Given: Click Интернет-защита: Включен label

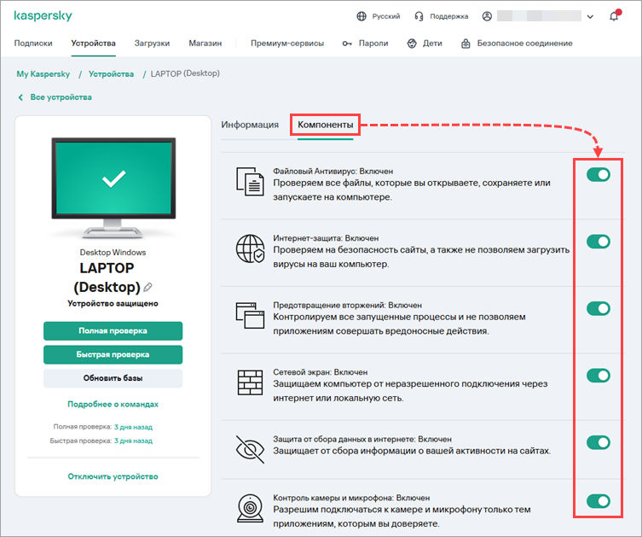Looking at the screenshot, I should 326,237.
